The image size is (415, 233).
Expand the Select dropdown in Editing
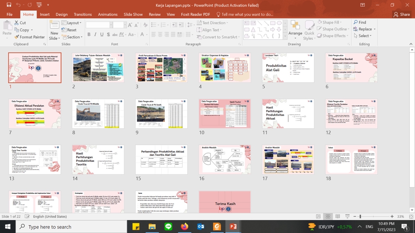point(362,36)
